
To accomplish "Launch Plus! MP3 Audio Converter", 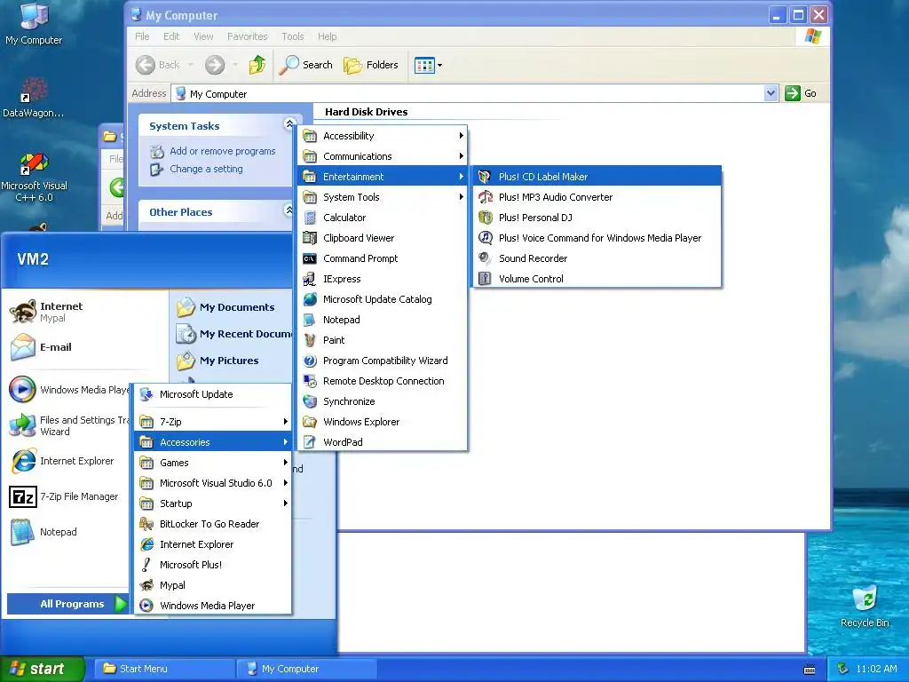I will (x=597, y=197).
